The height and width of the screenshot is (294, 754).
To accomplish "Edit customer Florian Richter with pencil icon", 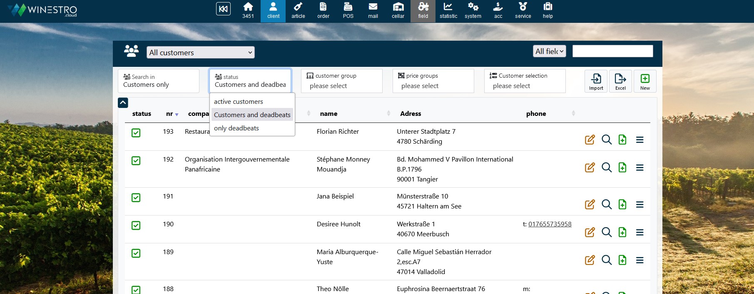I will pos(590,140).
